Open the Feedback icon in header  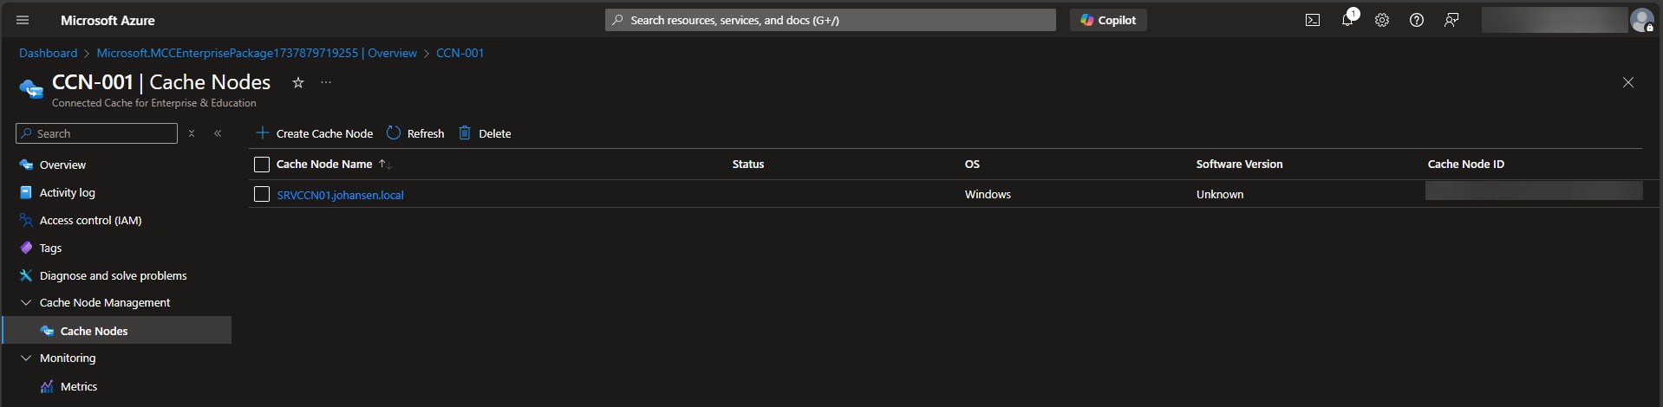tap(1451, 20)
